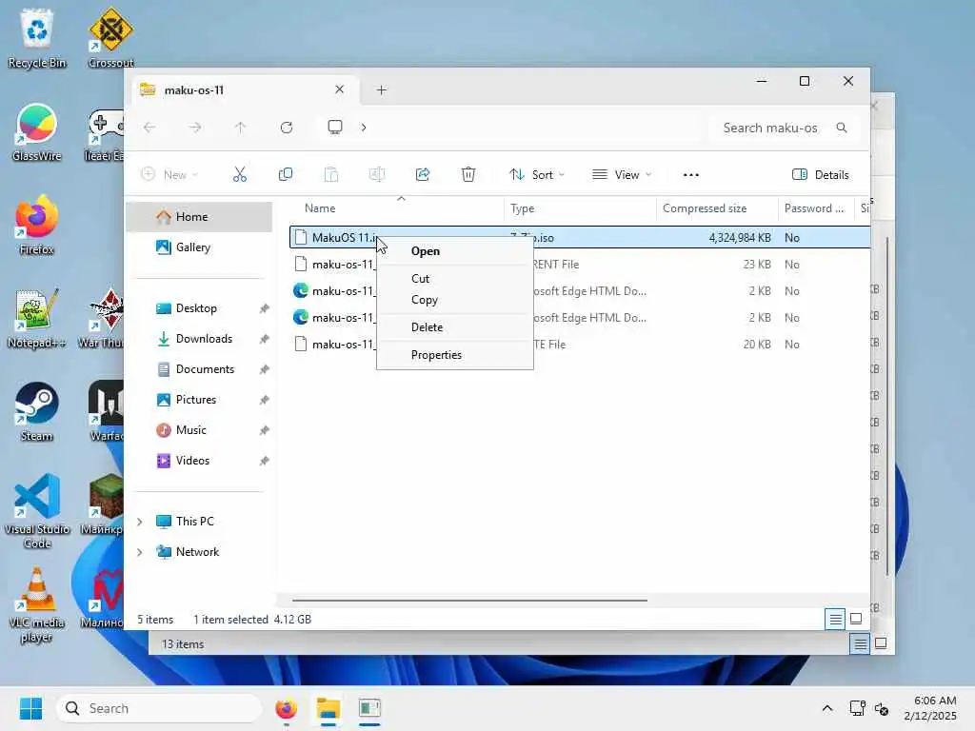
Task: Switch background window to details view
Action: 860,644
